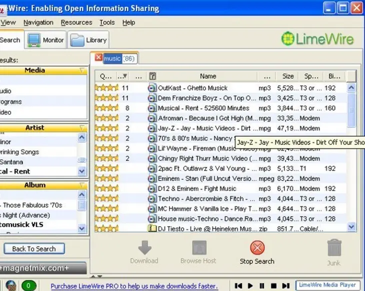Click the Monitor tab's screen icon
Image resolution: width=365 pixels, height=291 pixels.
coord(34,40)
